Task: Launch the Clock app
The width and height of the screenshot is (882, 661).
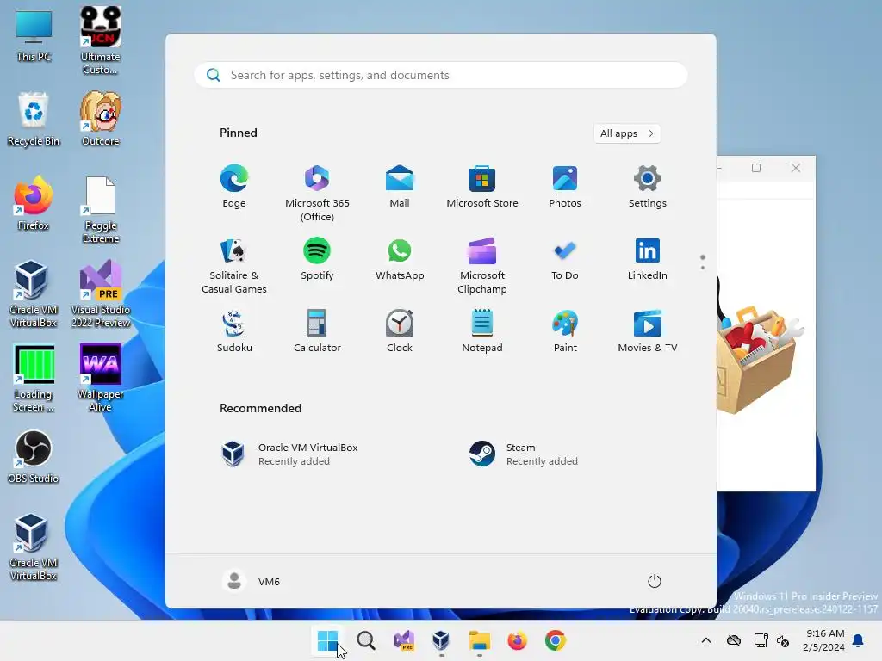Action: (400, 331)
